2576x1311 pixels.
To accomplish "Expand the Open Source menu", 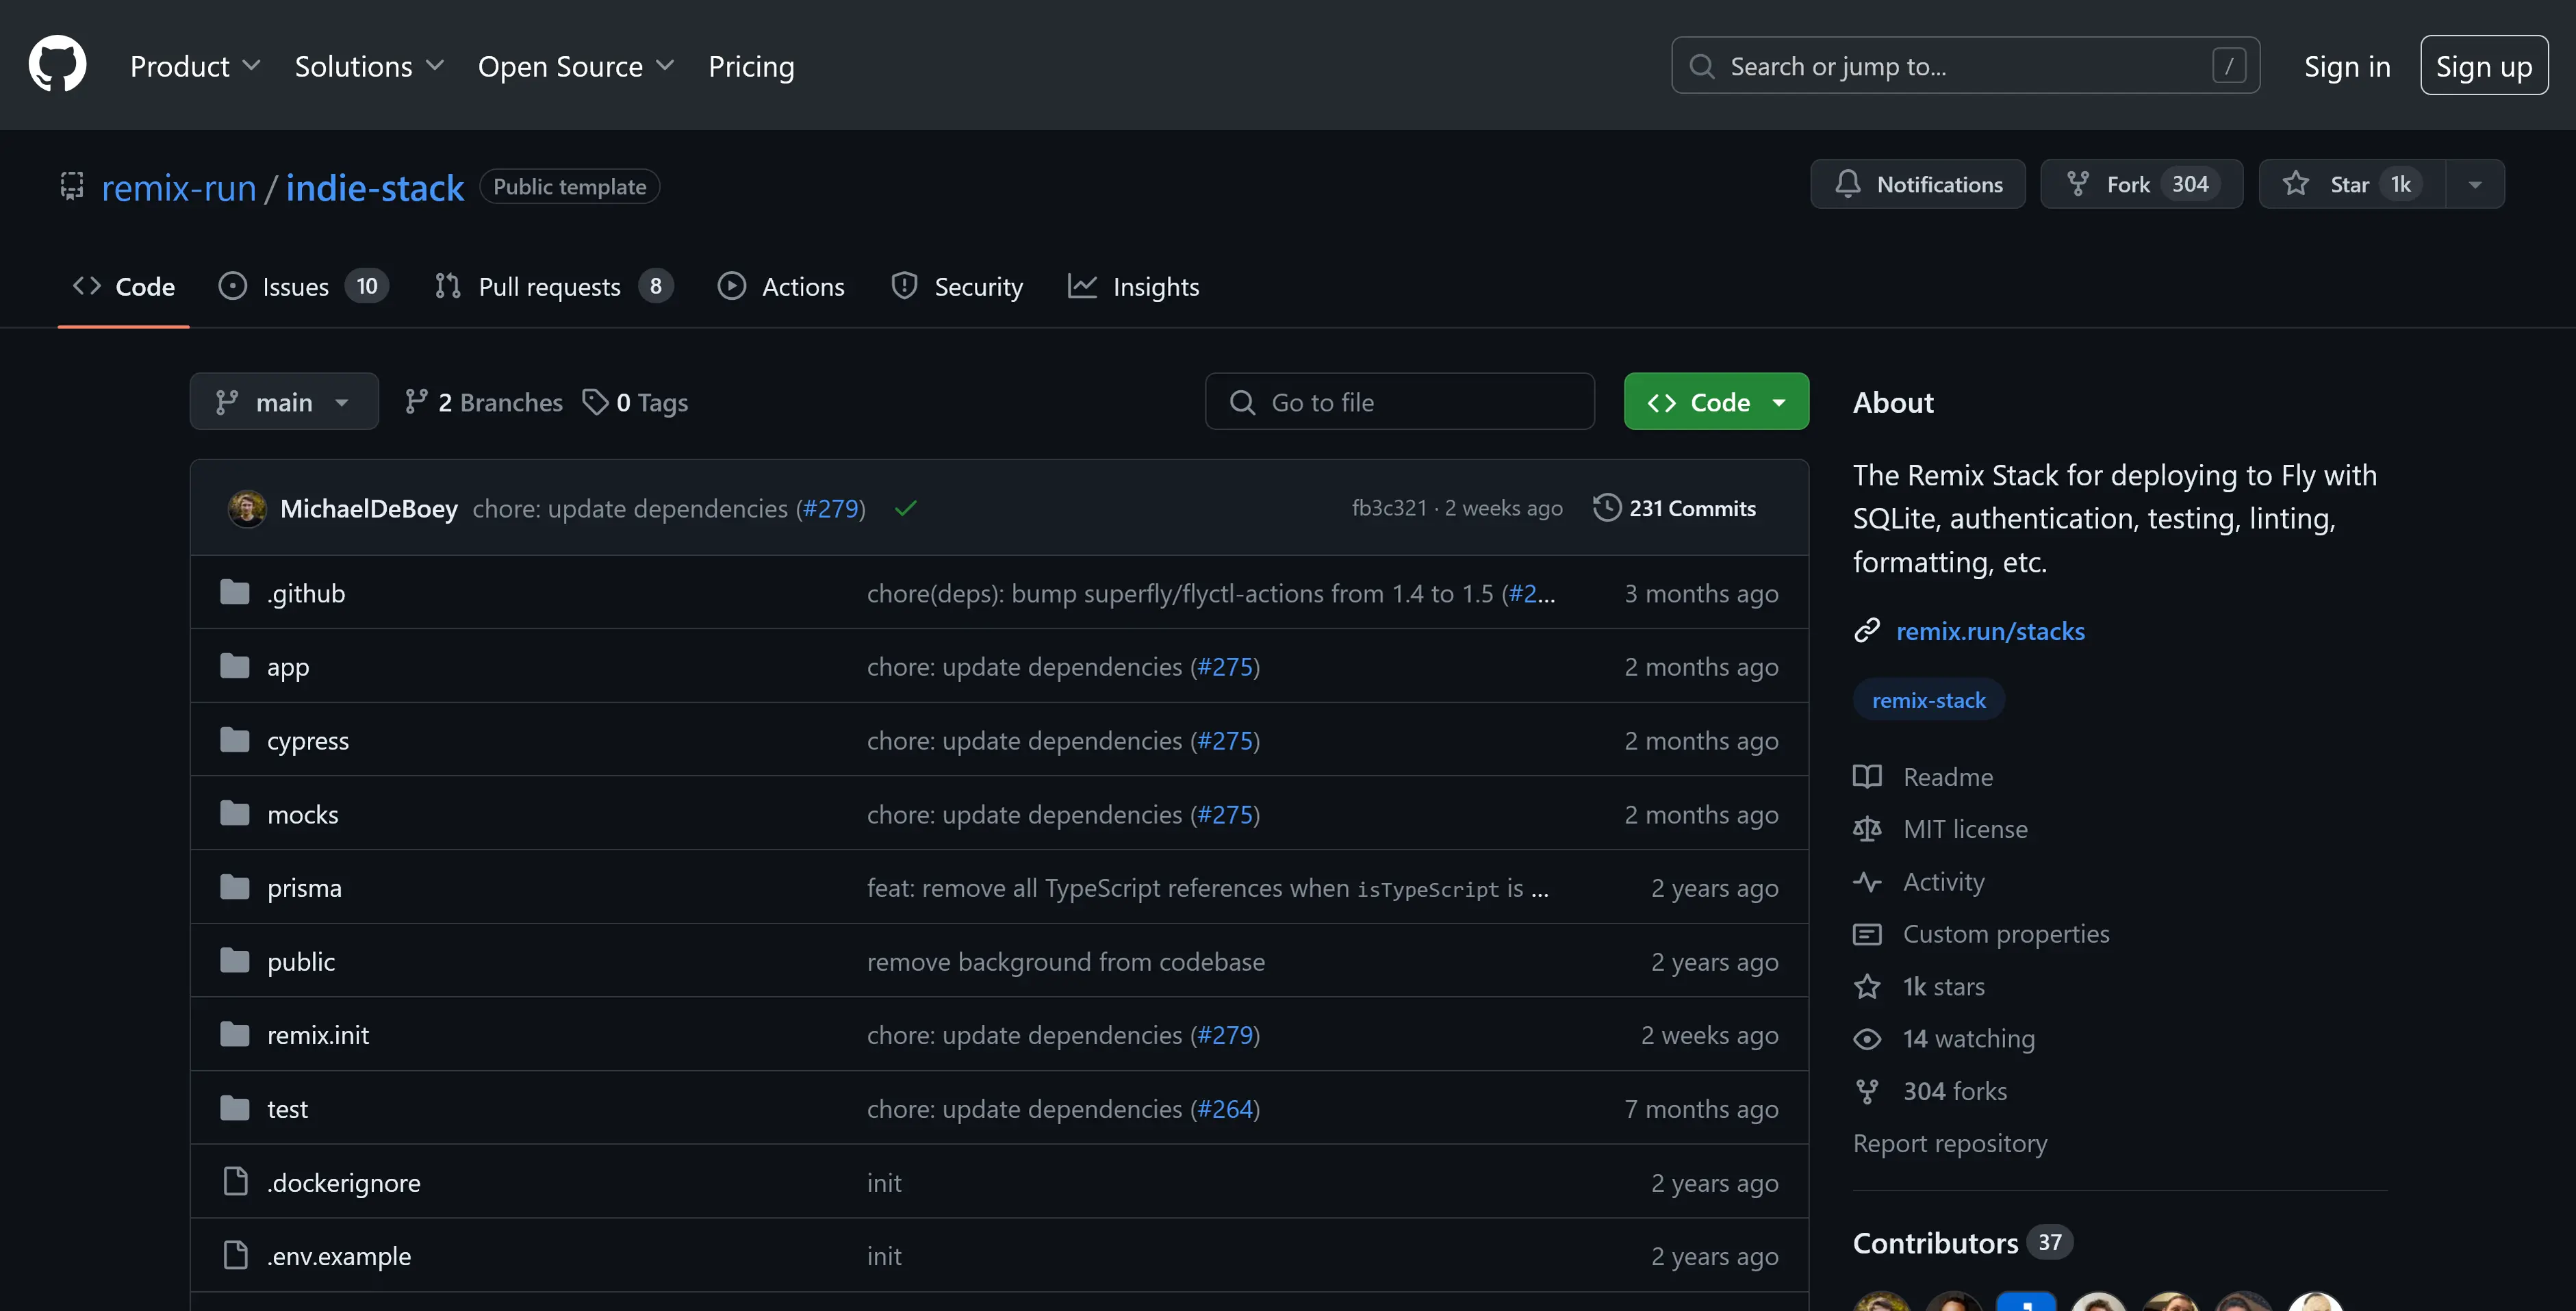I will click(x=576, y=66).
